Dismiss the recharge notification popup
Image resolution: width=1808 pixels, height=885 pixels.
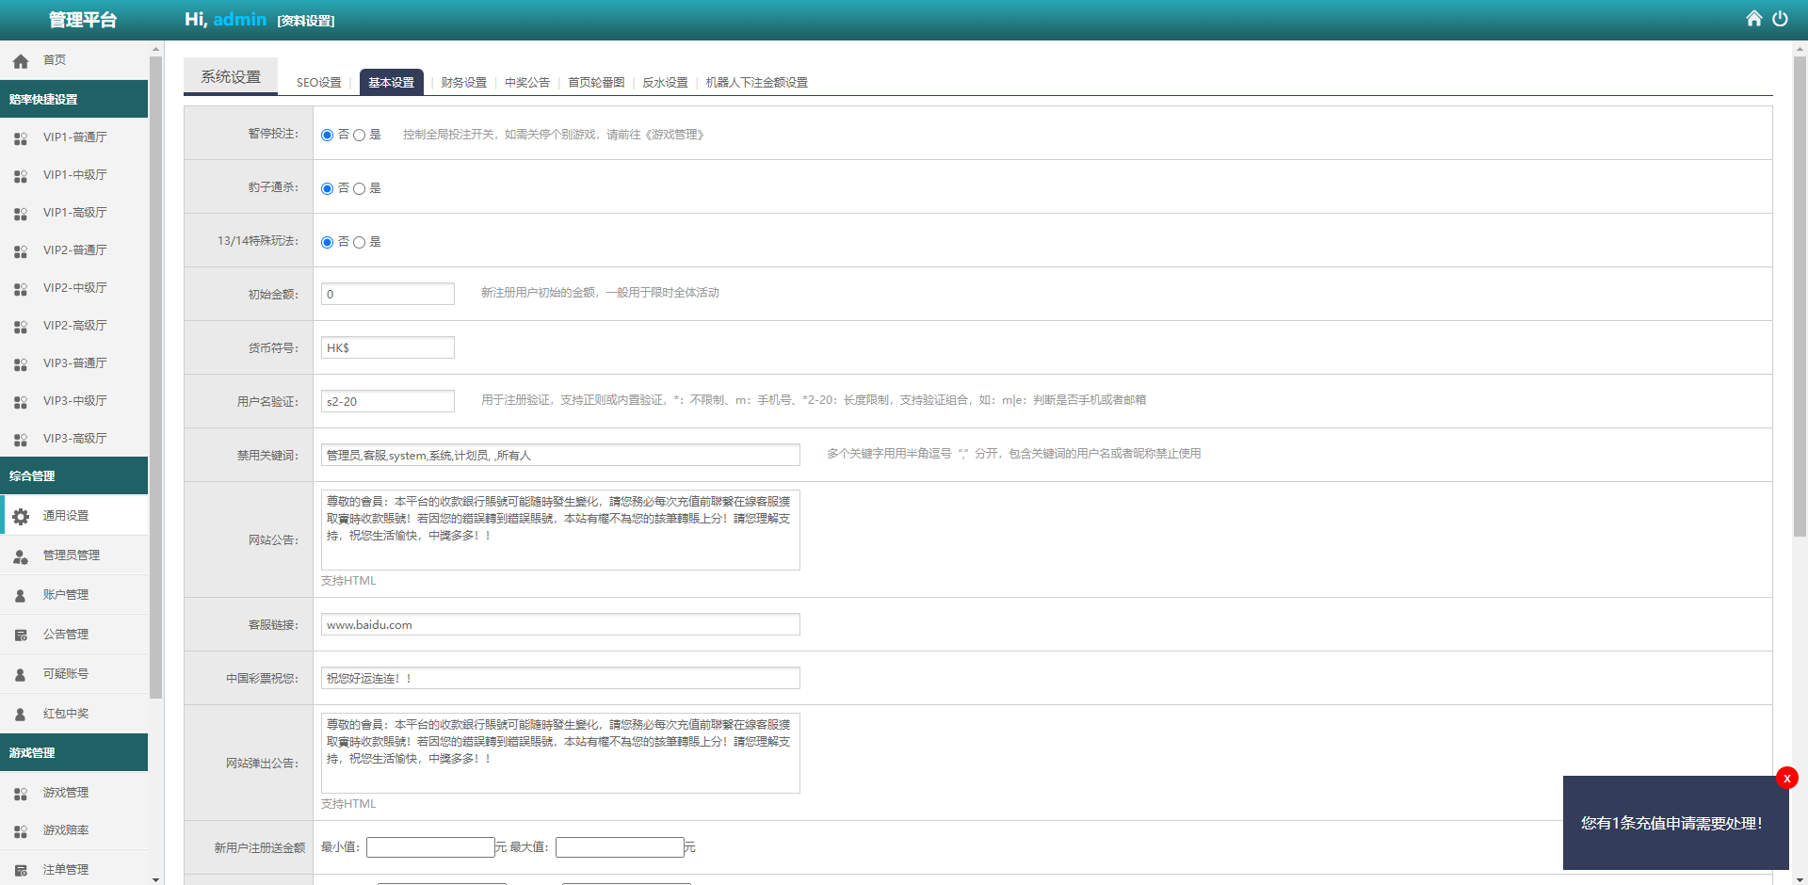(1786, 778)
